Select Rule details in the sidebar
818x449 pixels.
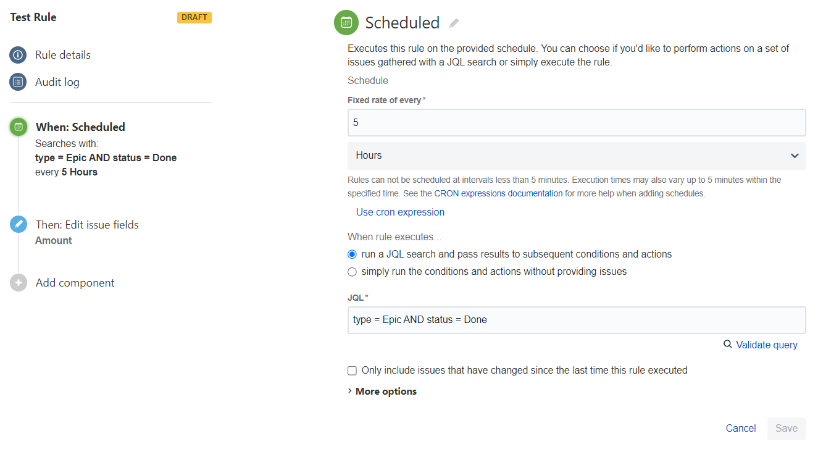(x=63, y=55)
